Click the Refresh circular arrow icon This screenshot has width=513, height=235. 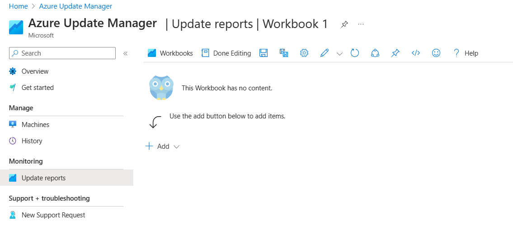tap(355, 53)
